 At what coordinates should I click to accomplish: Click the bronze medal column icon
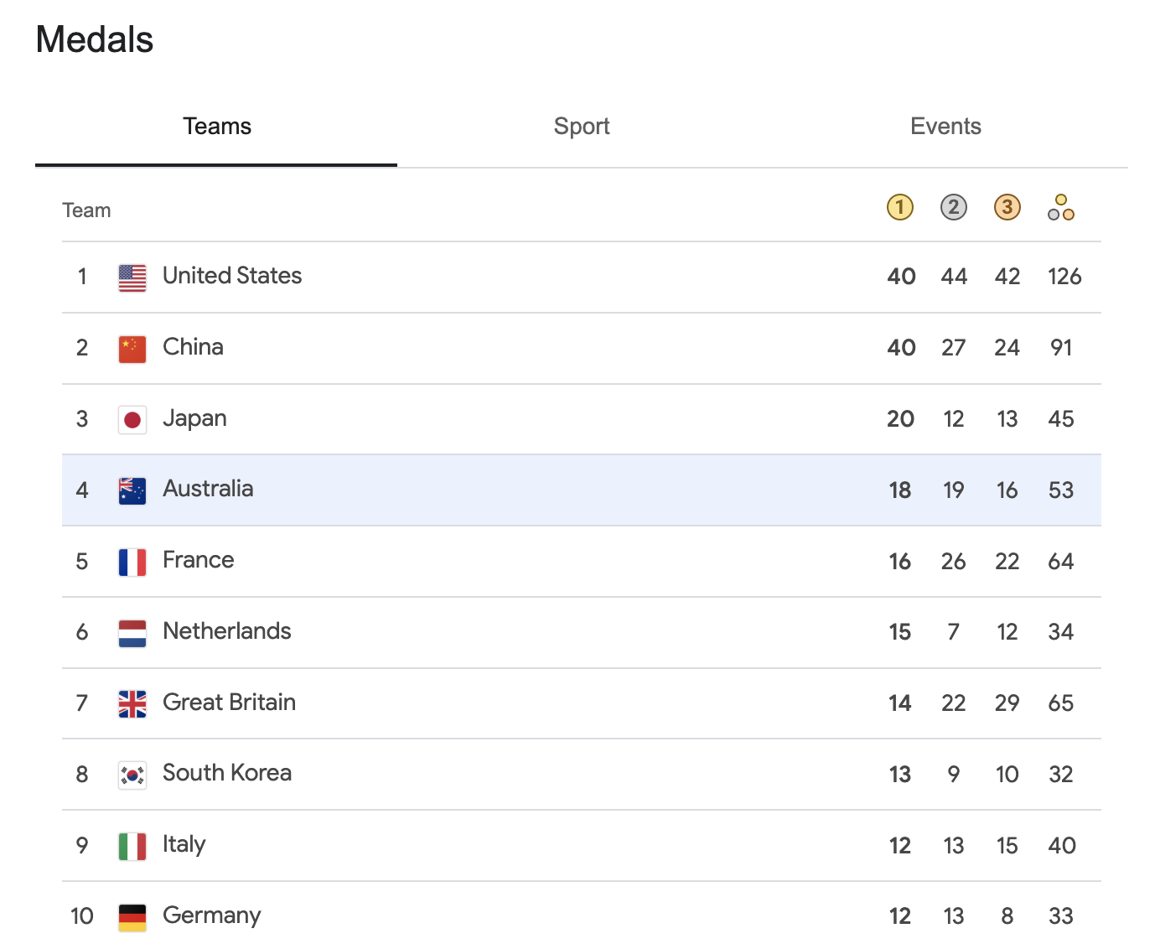pos(1007,207)
